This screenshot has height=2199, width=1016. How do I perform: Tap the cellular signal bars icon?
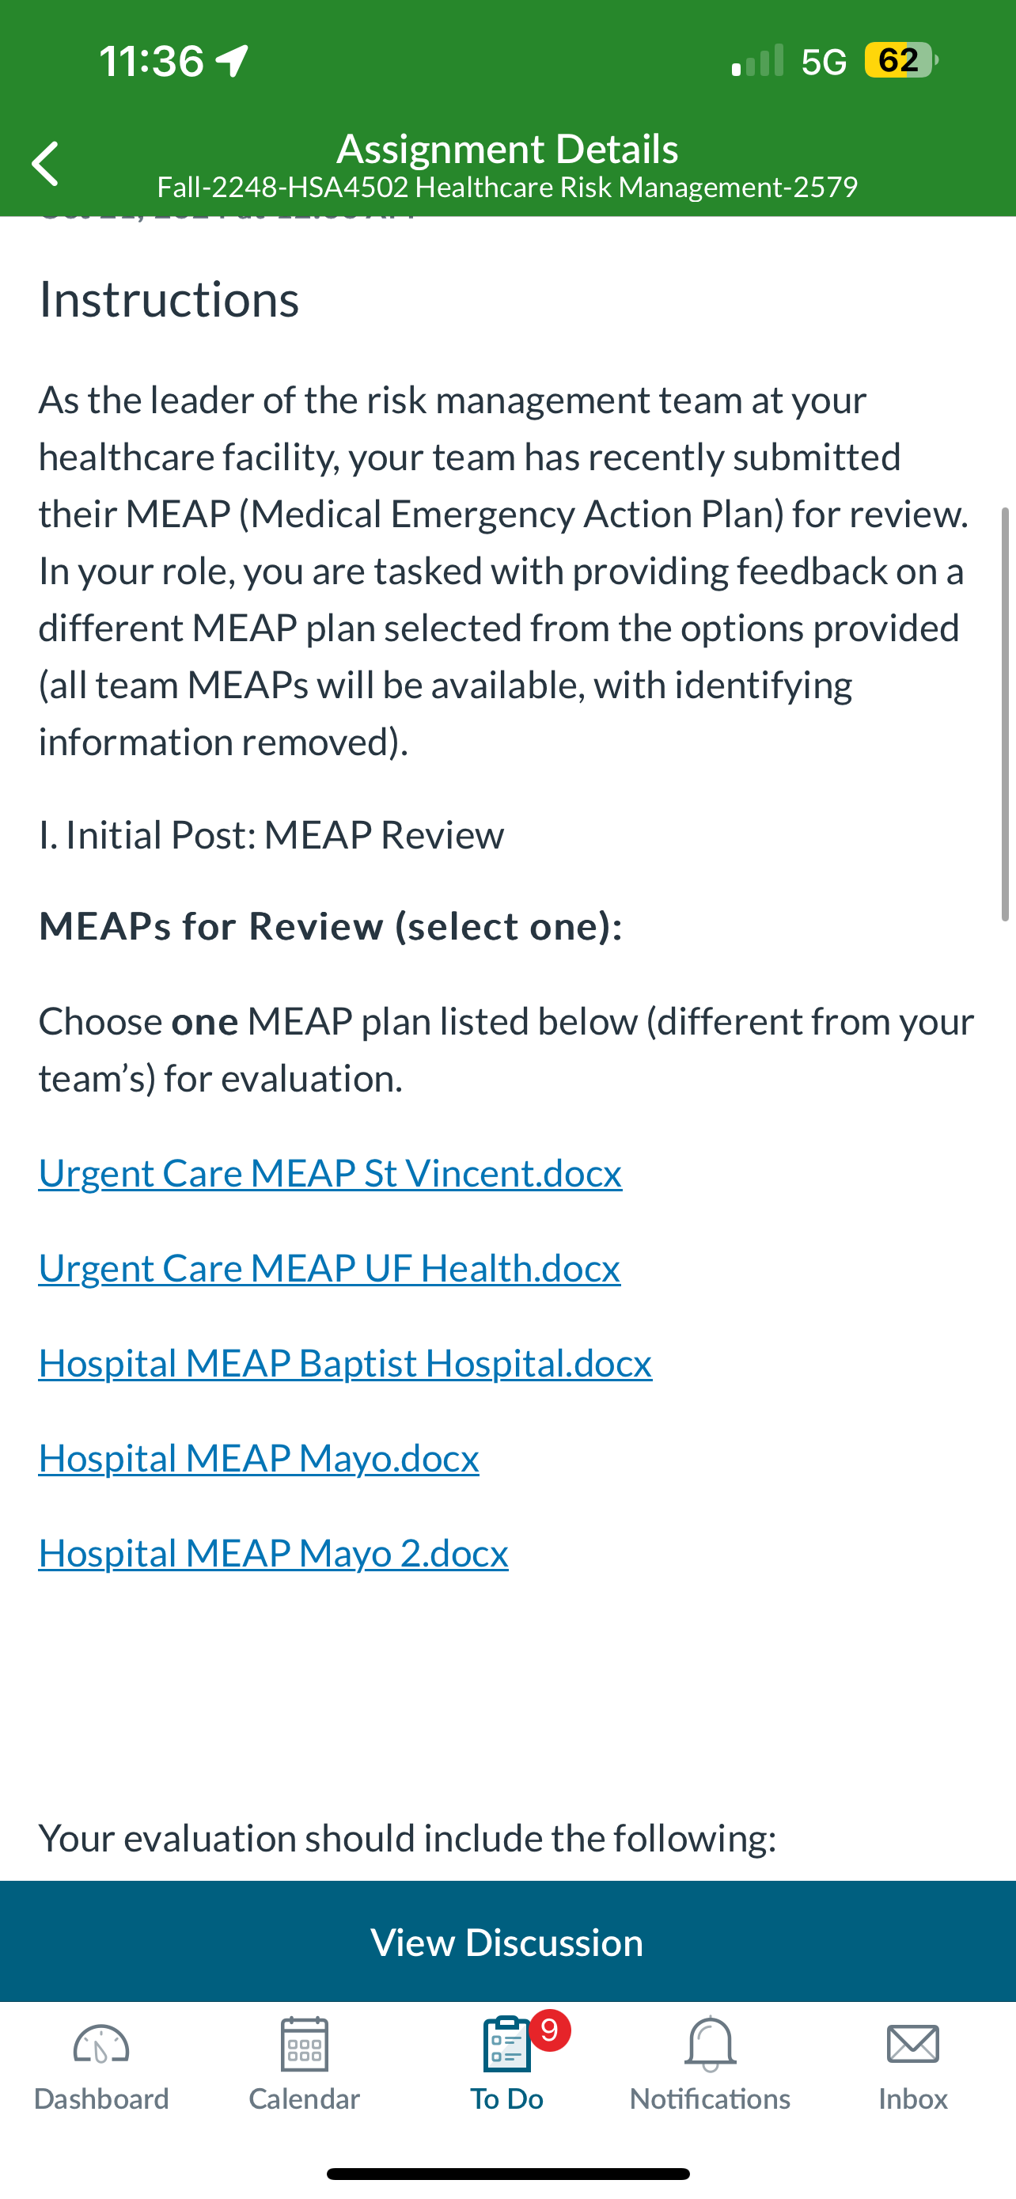(x=757, y=61)
